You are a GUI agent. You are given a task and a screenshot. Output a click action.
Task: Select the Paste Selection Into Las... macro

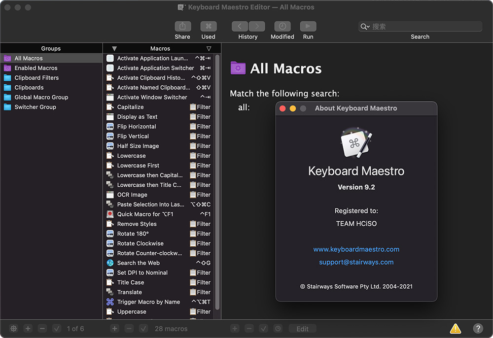[159, 204]
